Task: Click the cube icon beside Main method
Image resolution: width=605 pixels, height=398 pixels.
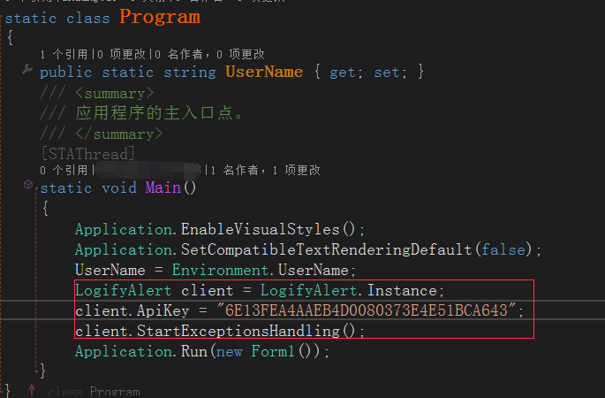Action: [x=28, y=187]
